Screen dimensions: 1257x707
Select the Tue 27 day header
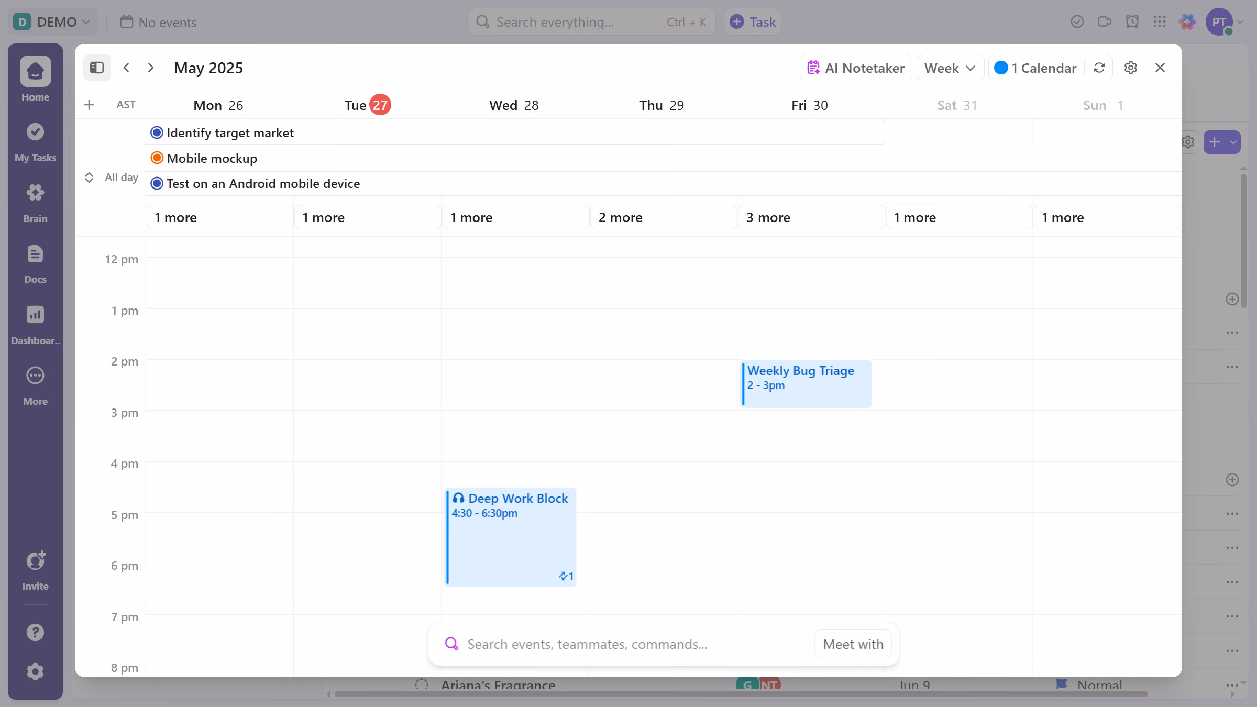coord(368,105)
